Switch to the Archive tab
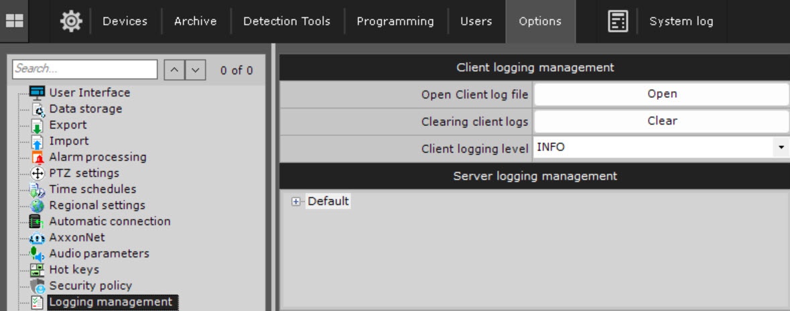 (x=196, y=21)
